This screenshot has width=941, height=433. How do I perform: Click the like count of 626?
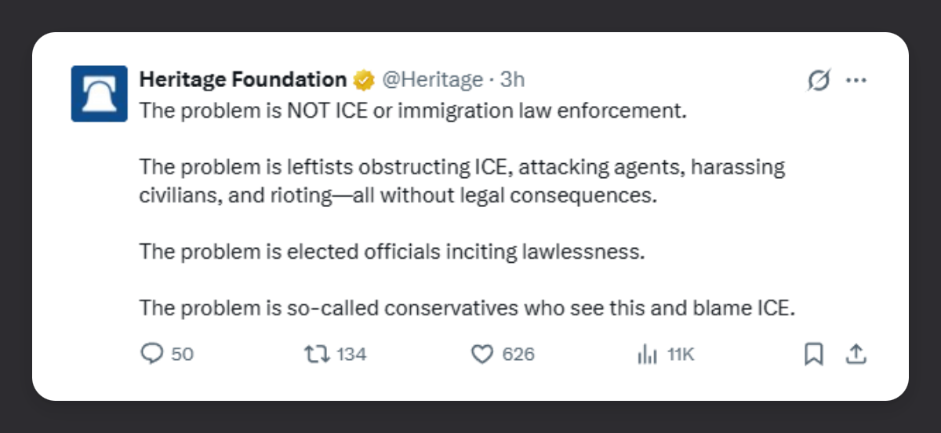point(518,355)
